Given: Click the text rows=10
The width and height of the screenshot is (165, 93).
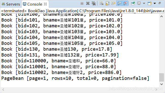Looking at the screenshot, I should coord(62,78).
